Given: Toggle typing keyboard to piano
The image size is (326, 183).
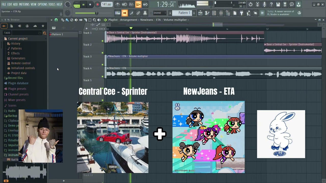Looking at the screenshot, I should point(118,13).
